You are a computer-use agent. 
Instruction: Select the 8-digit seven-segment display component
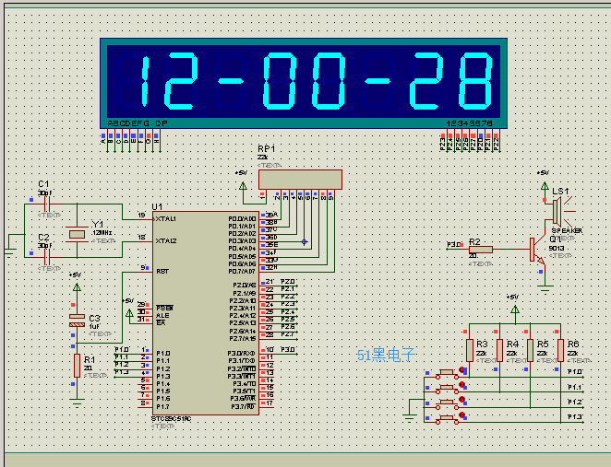pos(303,83)
